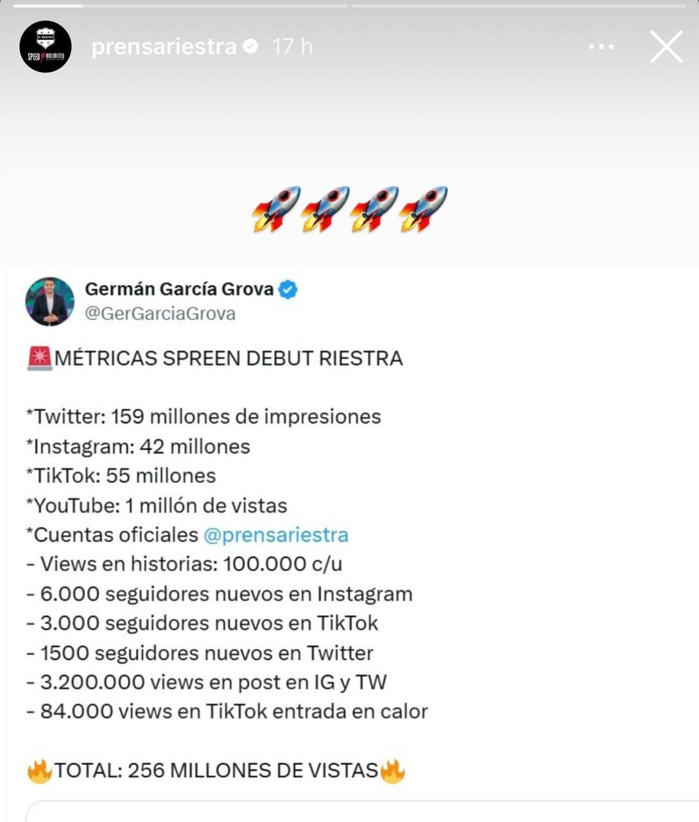This screenshot has height=822, width=699.
Task: Click the fire emoji after VISTAS
Action: (392, 770)
